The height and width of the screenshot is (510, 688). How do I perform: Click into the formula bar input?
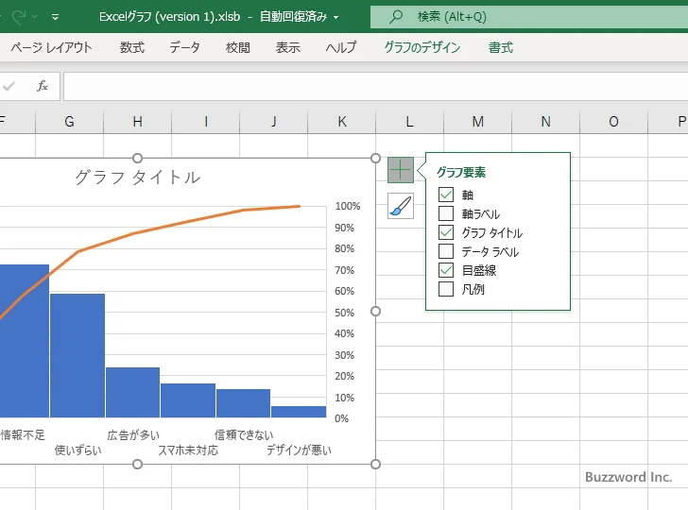click(x=375, y=86)
